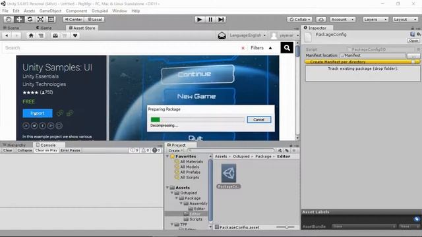Viewport: 422px width, 237px height.
Task: Open Asset Store home page
Action: tap(31, 36)
